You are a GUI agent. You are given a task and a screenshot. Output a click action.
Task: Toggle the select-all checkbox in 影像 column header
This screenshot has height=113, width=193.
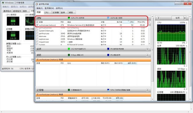click(x=37, y=22)
